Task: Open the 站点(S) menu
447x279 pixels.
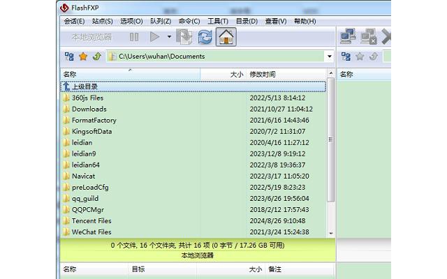Action: coord(103,22)
